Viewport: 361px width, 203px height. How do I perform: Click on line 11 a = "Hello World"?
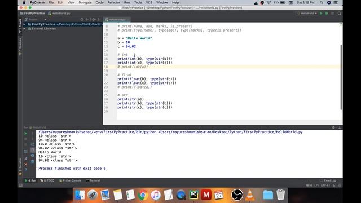point(135,38)
